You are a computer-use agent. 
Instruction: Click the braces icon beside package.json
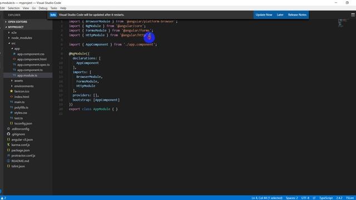point(8,150)
